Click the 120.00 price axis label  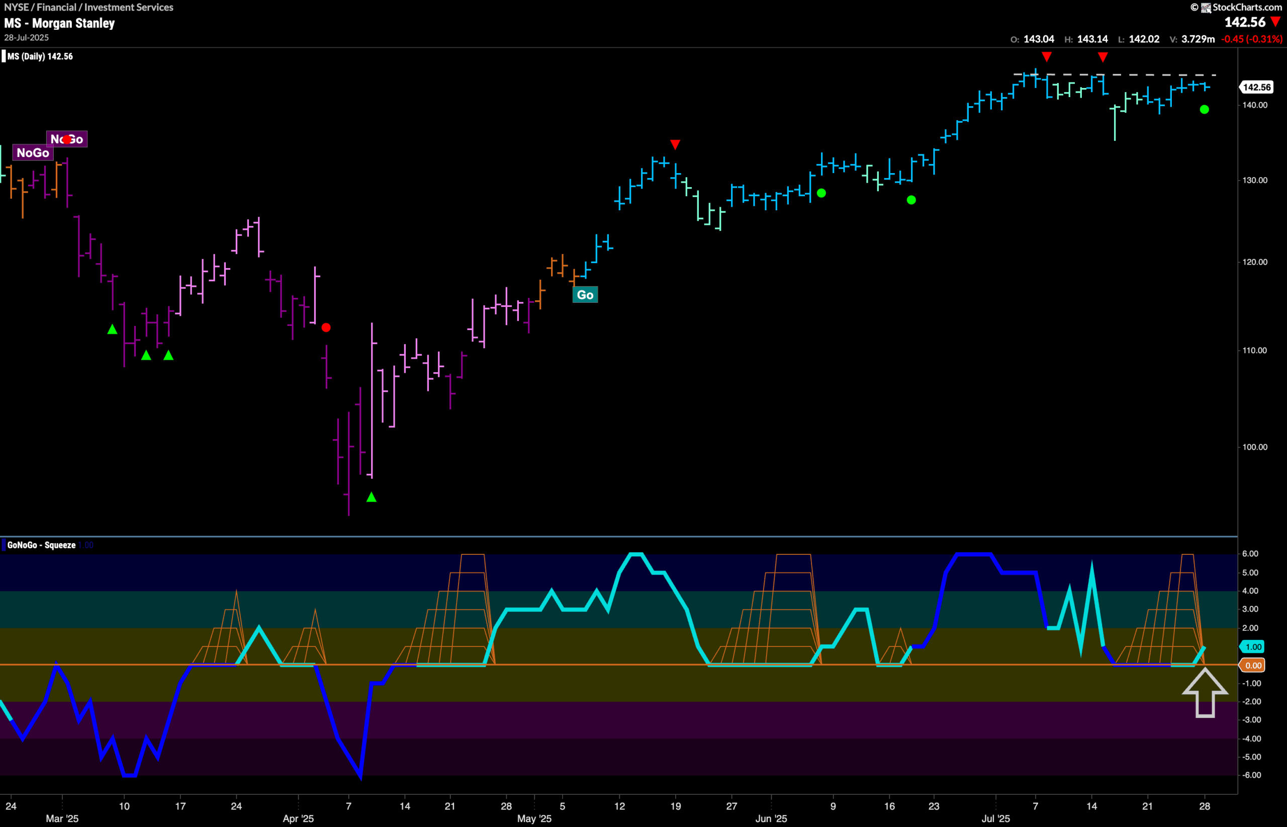1255,262
